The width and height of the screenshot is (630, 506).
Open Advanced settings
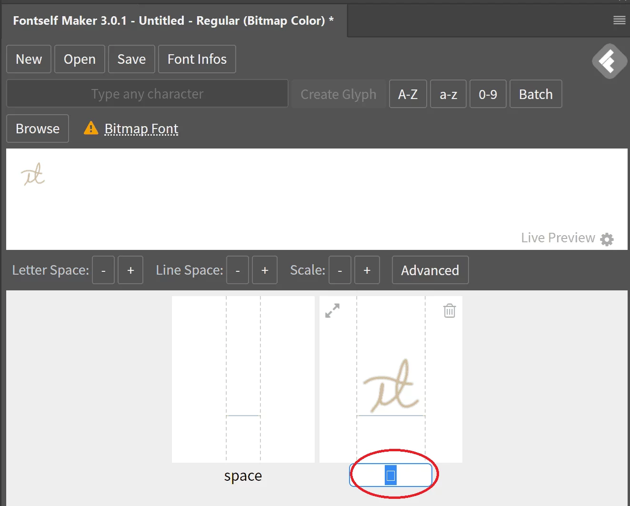[x=430, y=270]
